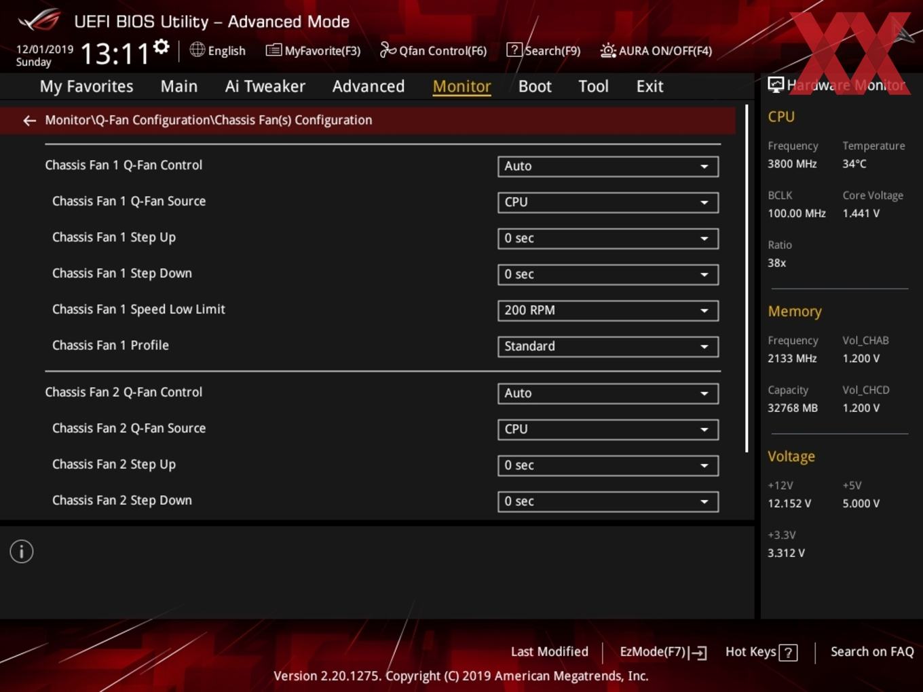
Task: Open the Main tab
Action: coord(179,86)
